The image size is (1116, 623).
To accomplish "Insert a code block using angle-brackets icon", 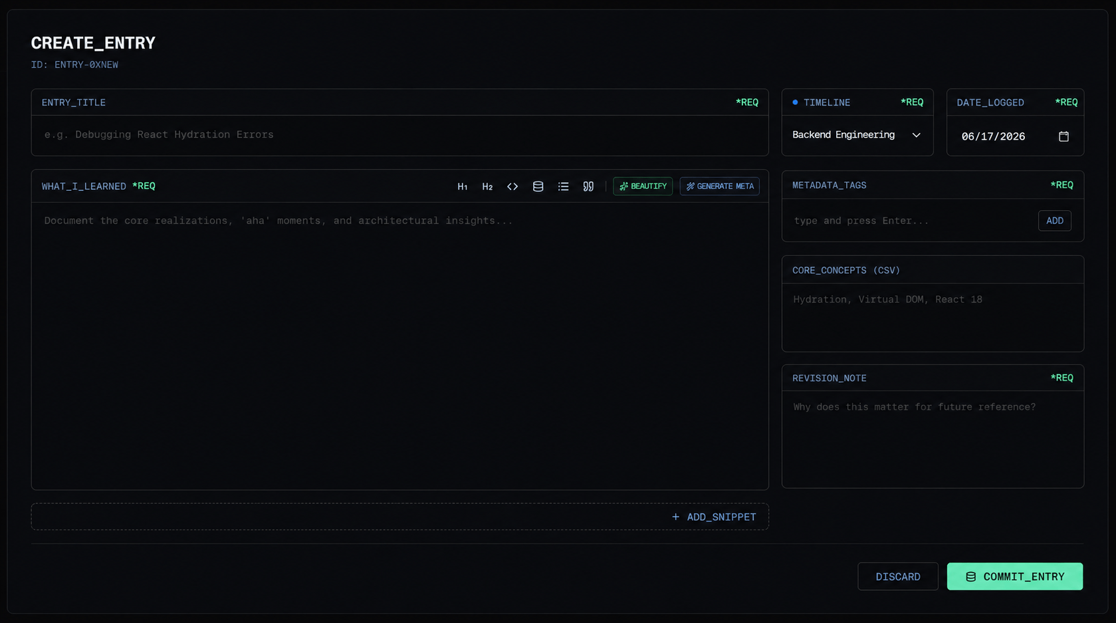I will pos(512,187).
